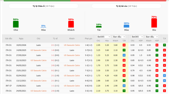Open US Sassuolo Calcio link in 14/09/2025 row

point(38,50)
